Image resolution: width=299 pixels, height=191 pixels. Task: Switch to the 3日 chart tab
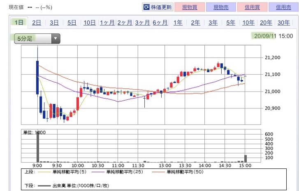(54, 23)
